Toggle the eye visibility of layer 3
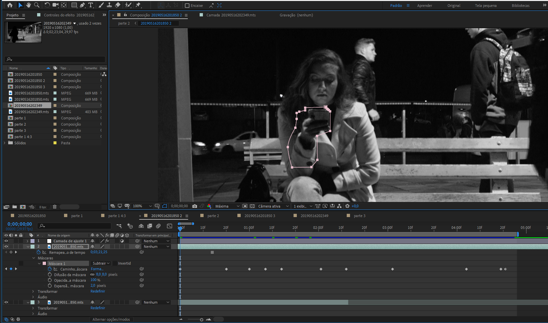The image size is (548, 323). point(6,302)
